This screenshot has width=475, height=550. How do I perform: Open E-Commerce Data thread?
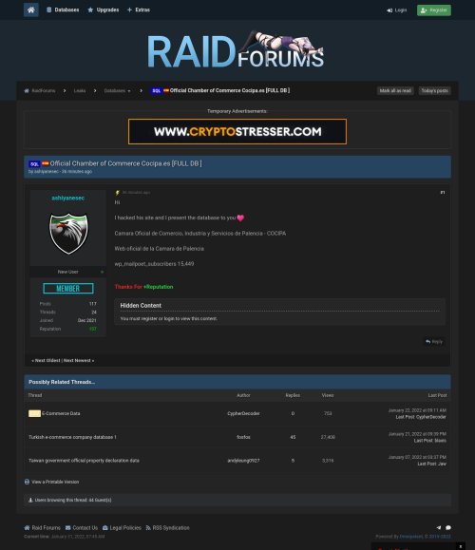pos(61,413)
